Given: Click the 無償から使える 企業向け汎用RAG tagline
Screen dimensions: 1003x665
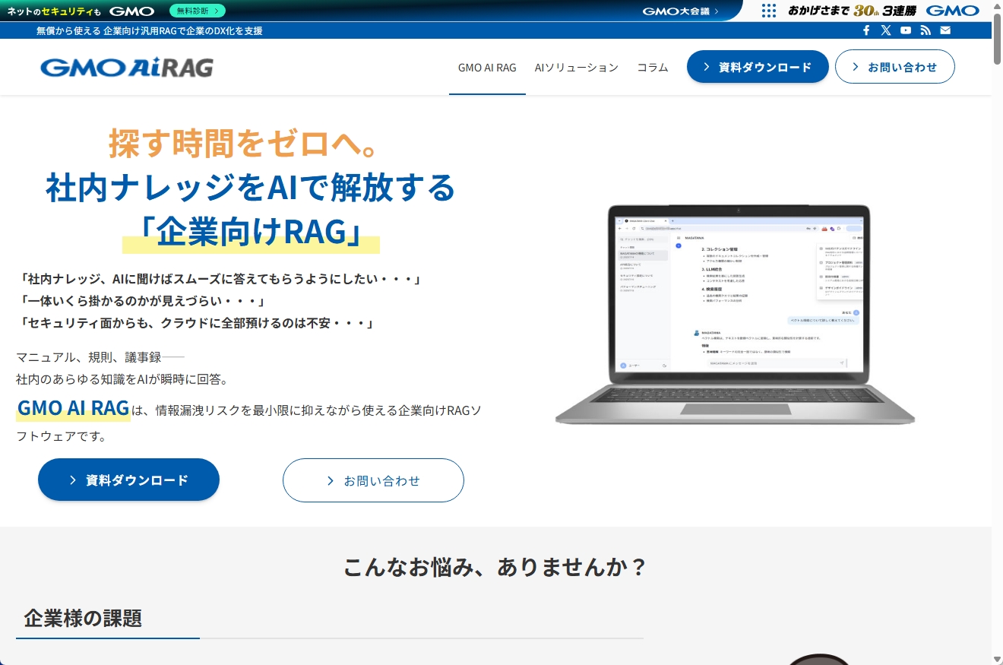Looking at the screenshot, I should [x=150, y=31].
